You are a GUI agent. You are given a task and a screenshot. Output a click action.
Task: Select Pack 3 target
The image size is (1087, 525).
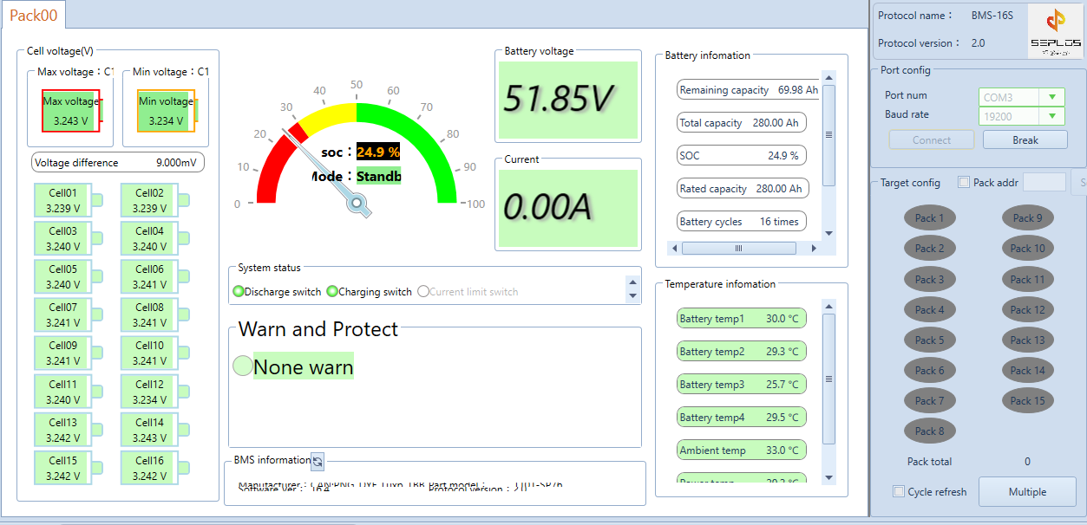pyautogui.click(x=930, y=279)
